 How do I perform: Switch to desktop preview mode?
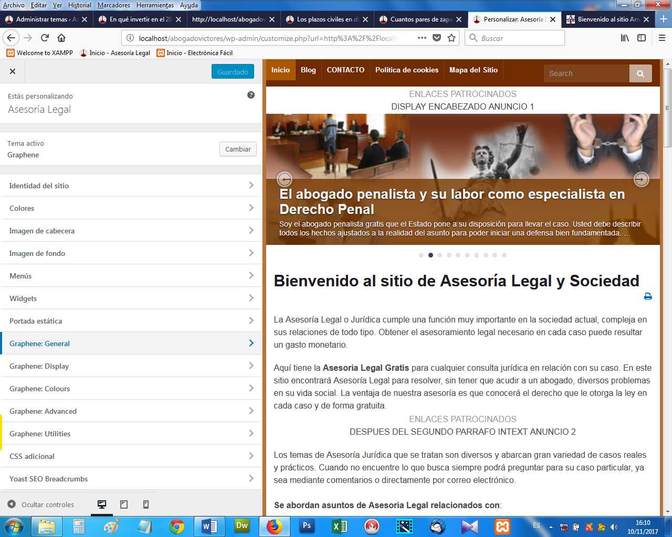101,504
